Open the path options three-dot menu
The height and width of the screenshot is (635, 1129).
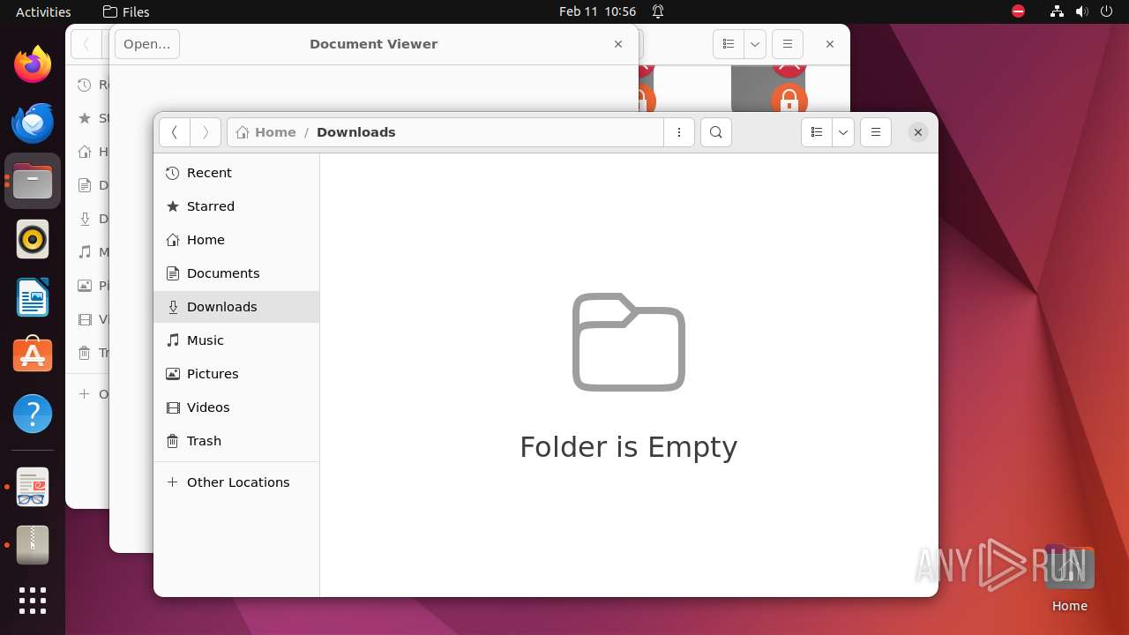tap(678, 132)
